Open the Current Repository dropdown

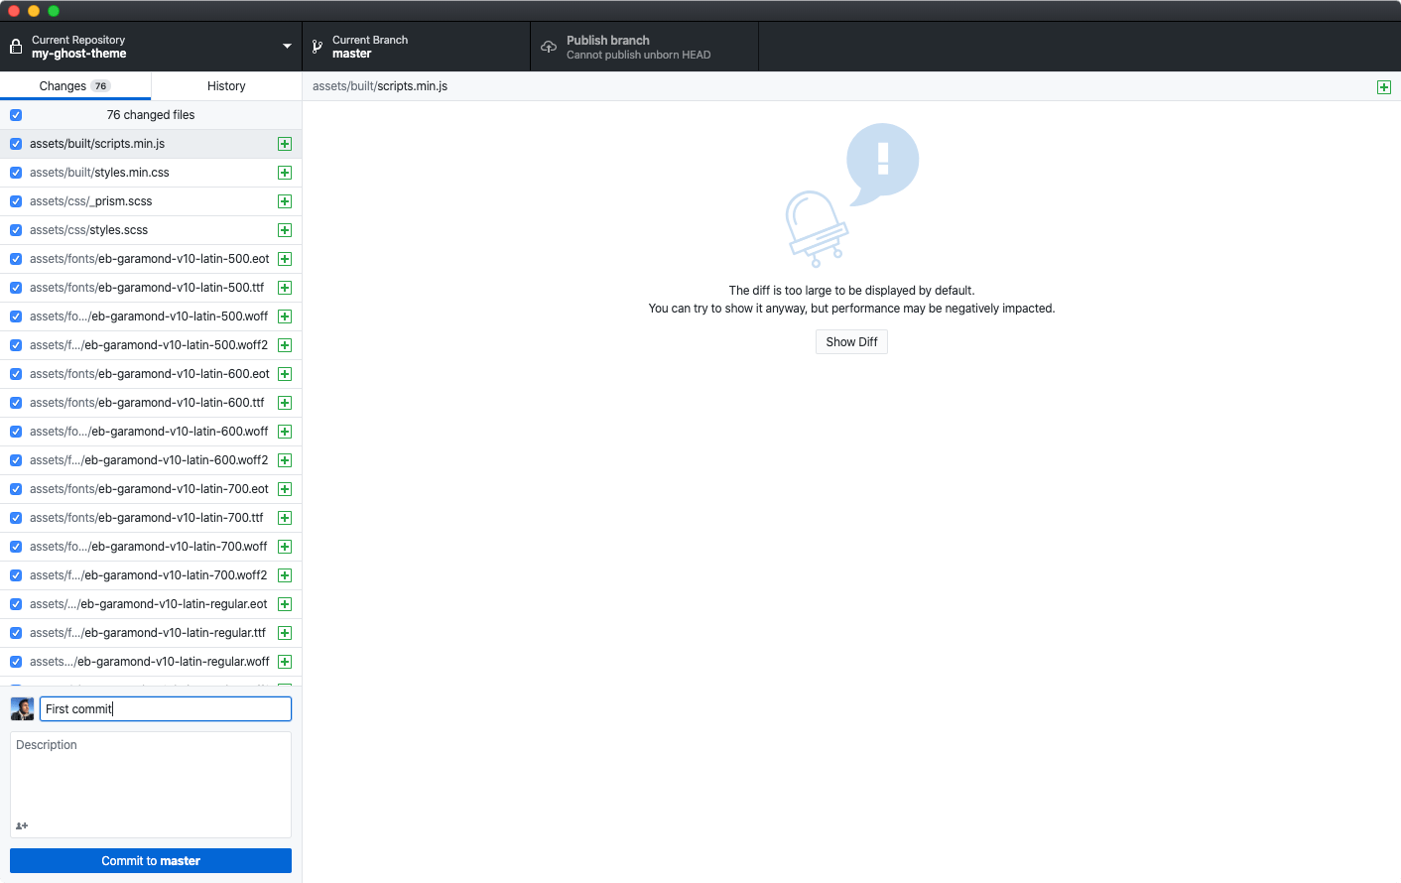point(151,47)
